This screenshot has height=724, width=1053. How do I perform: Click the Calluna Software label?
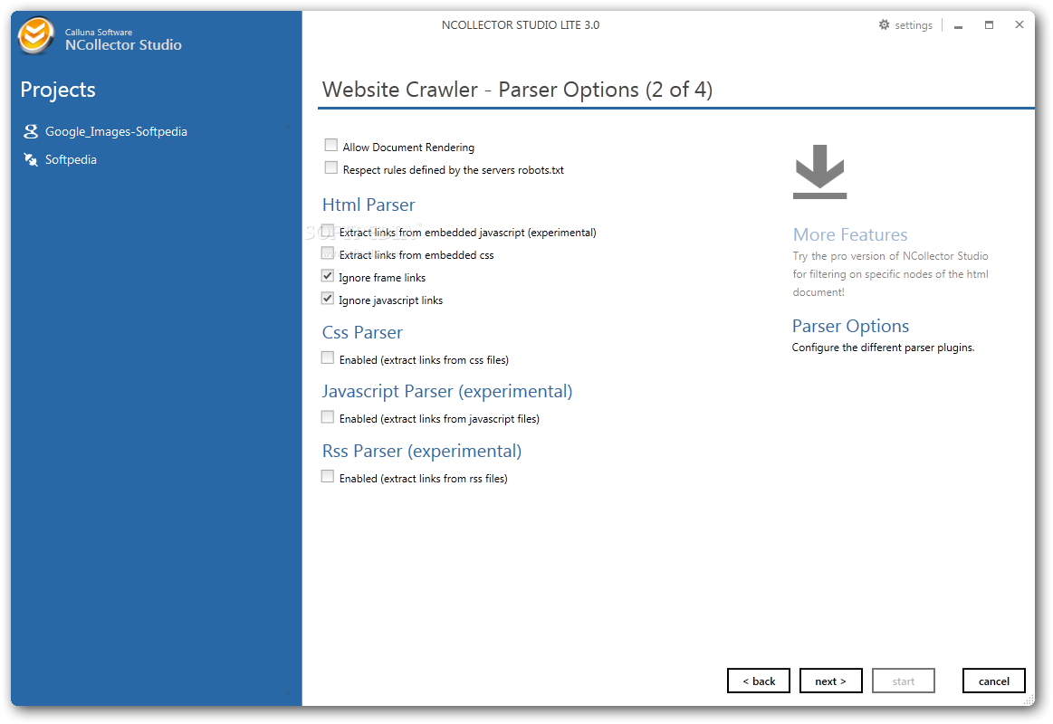[x=99, y=32]
